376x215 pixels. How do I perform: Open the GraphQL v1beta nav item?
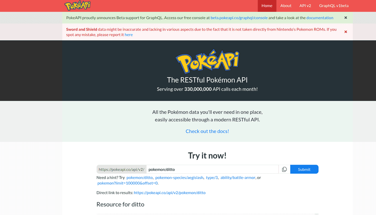pos(334,6)
